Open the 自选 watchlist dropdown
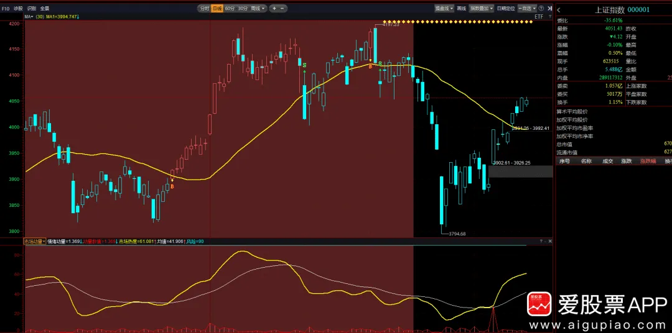Viewport: 672px width, 333px height. click(527, 8)
